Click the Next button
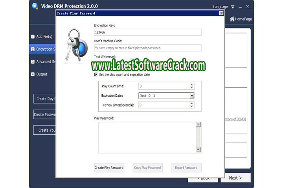This screenshot has height=188, width=283. (x=235, y=178)
